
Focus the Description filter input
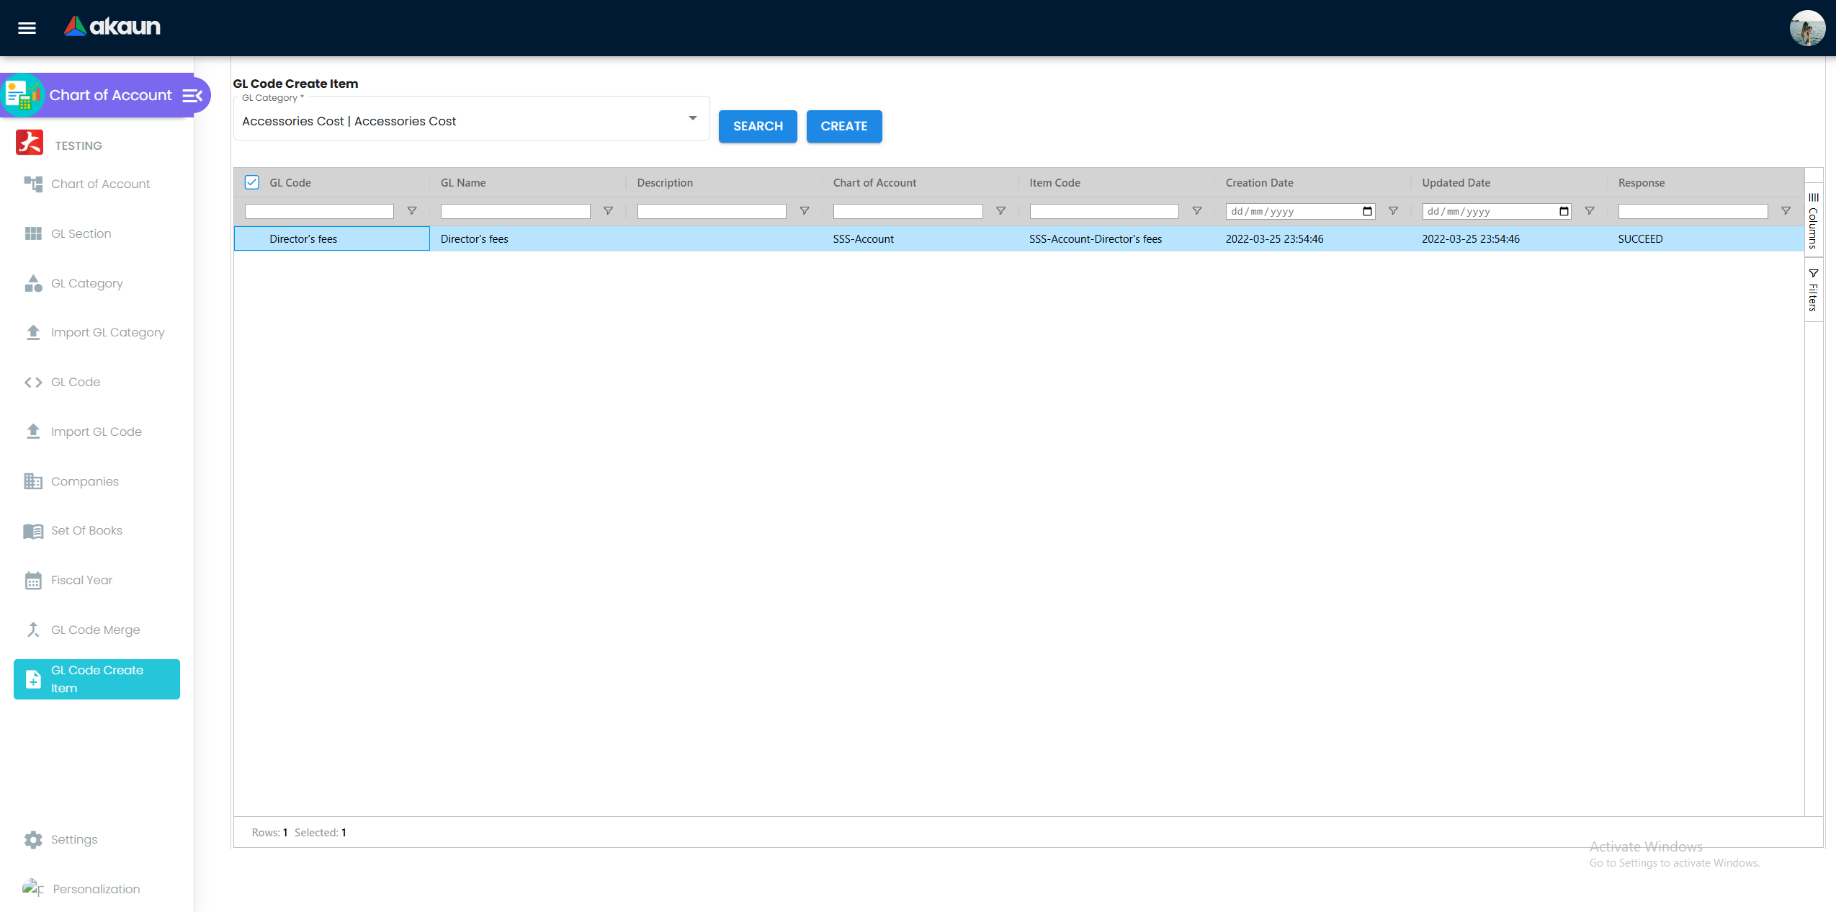712,211
